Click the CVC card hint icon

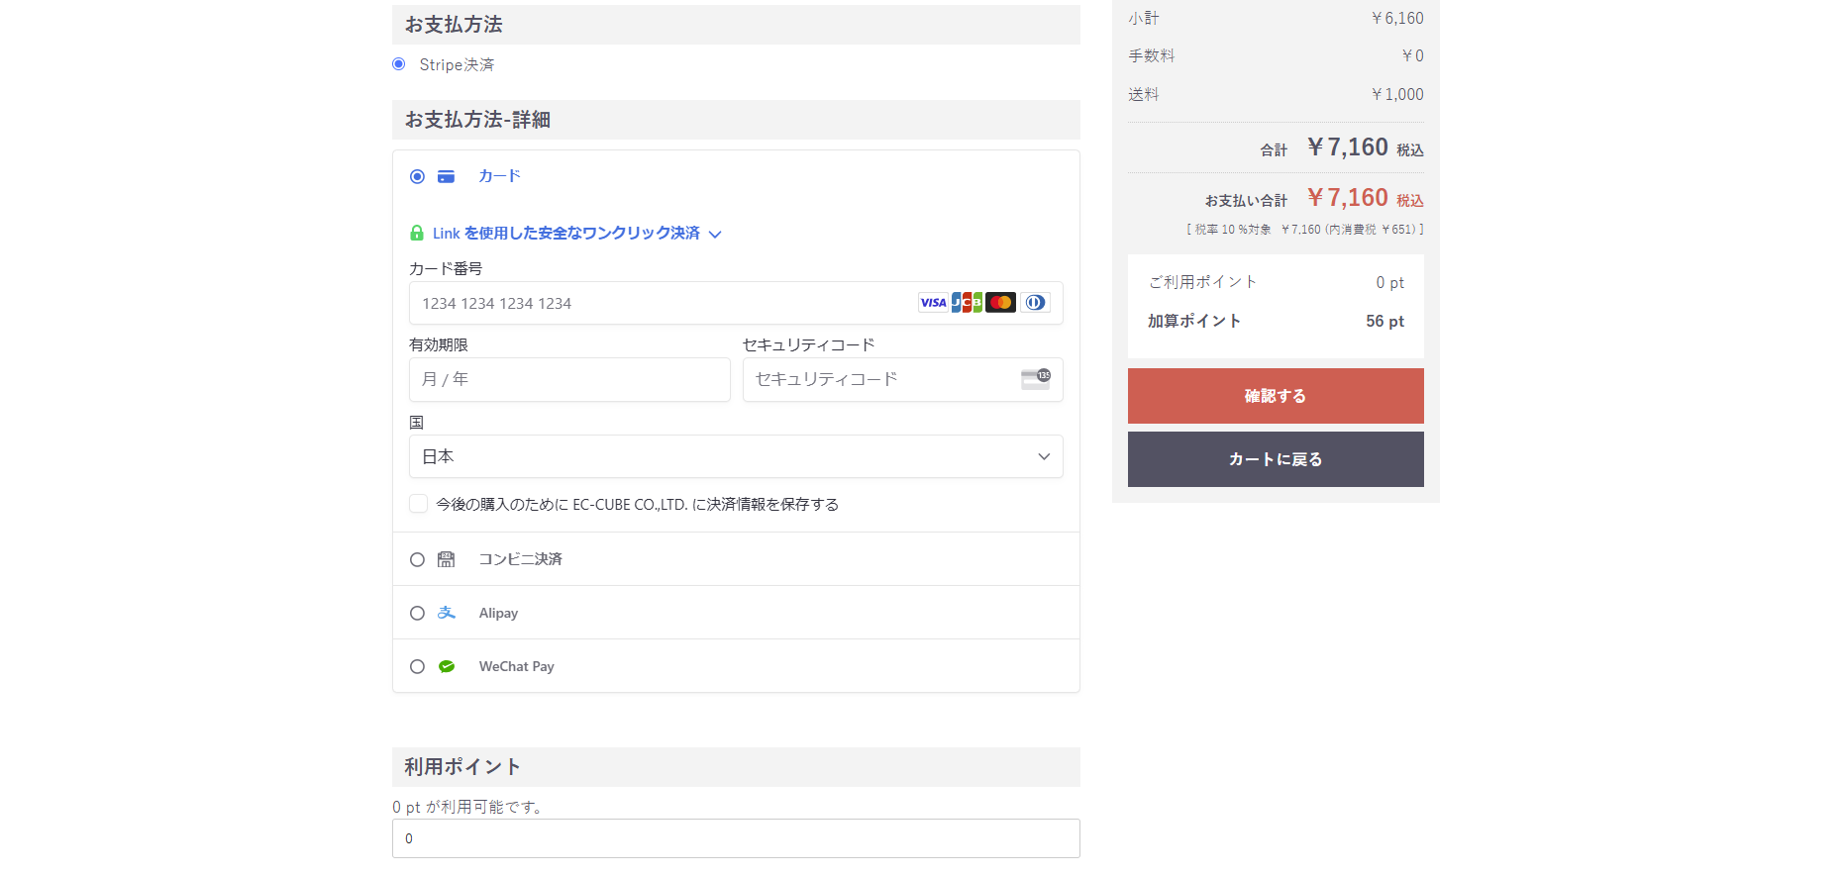click(x=1036, y=379)
